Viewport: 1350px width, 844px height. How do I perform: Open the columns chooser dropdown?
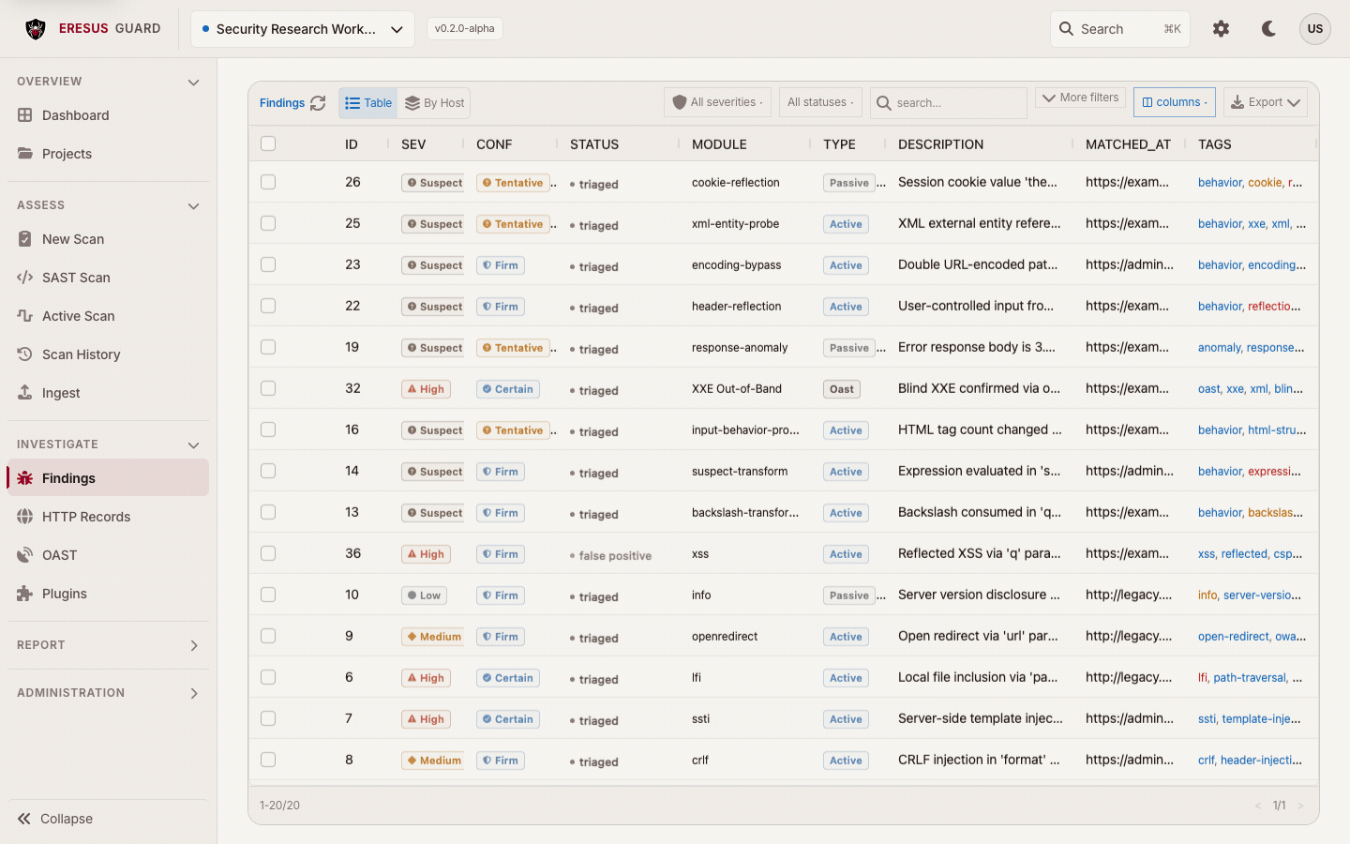tap(1175, 102)
